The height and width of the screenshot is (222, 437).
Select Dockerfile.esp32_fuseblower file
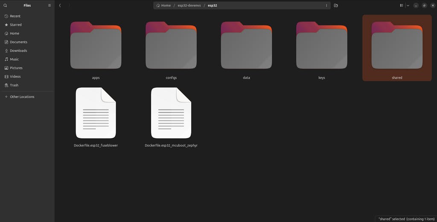(x=96, y=117)
